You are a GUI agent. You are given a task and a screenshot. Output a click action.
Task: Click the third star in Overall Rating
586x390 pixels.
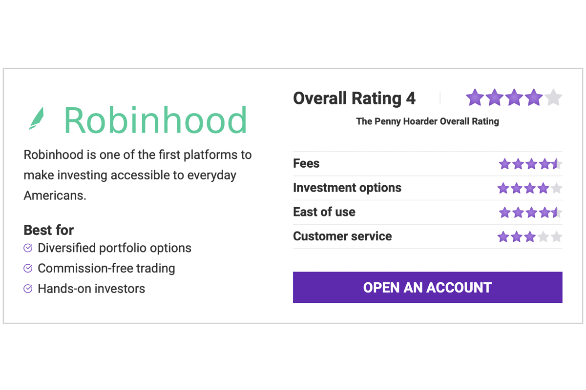(x=514, y=97)
